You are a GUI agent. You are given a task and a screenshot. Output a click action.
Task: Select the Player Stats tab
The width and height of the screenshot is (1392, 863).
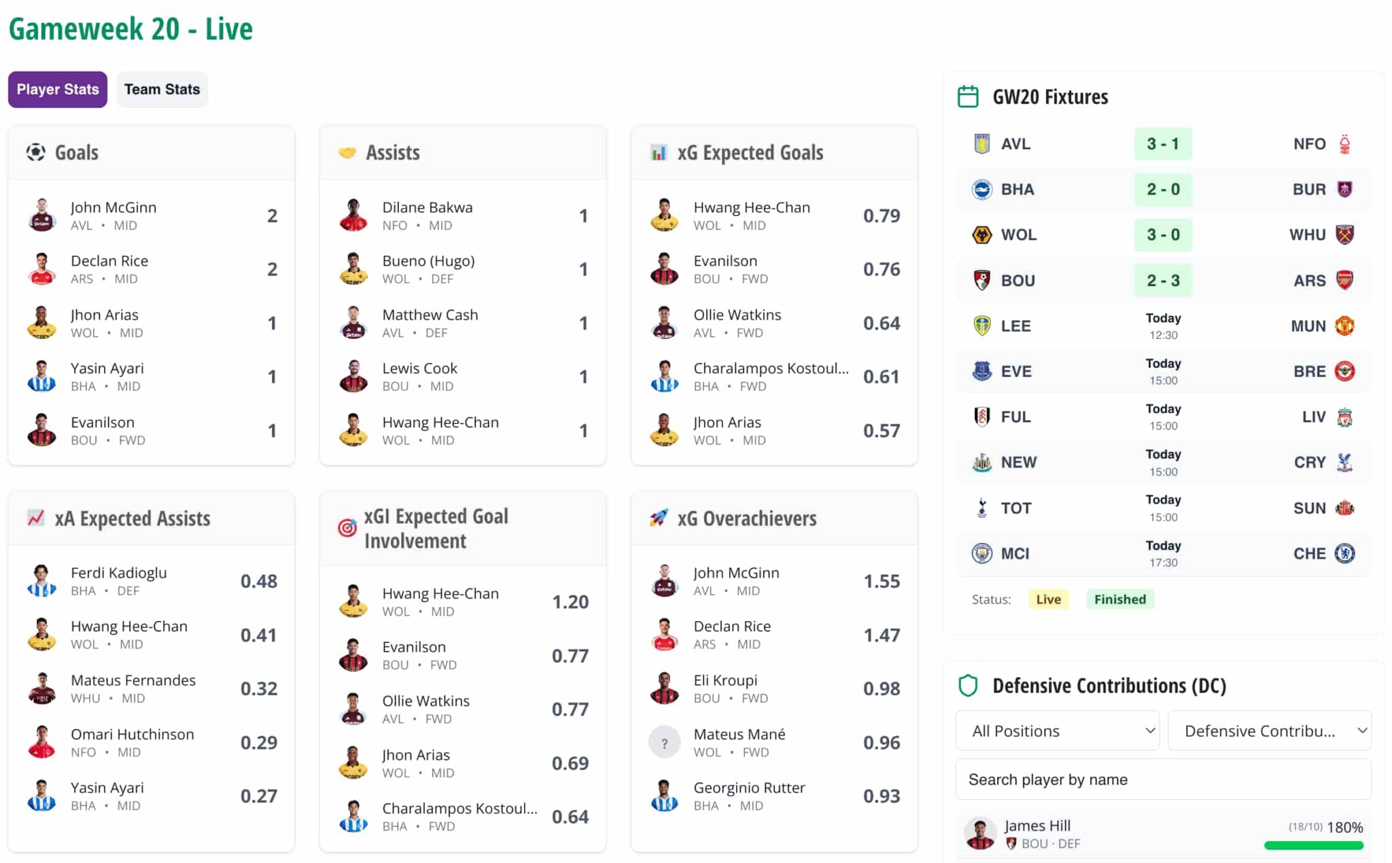[58, 89]
